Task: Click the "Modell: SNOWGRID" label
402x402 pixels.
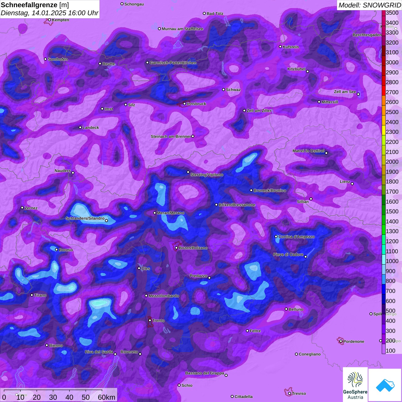Action: click(370, 5)
